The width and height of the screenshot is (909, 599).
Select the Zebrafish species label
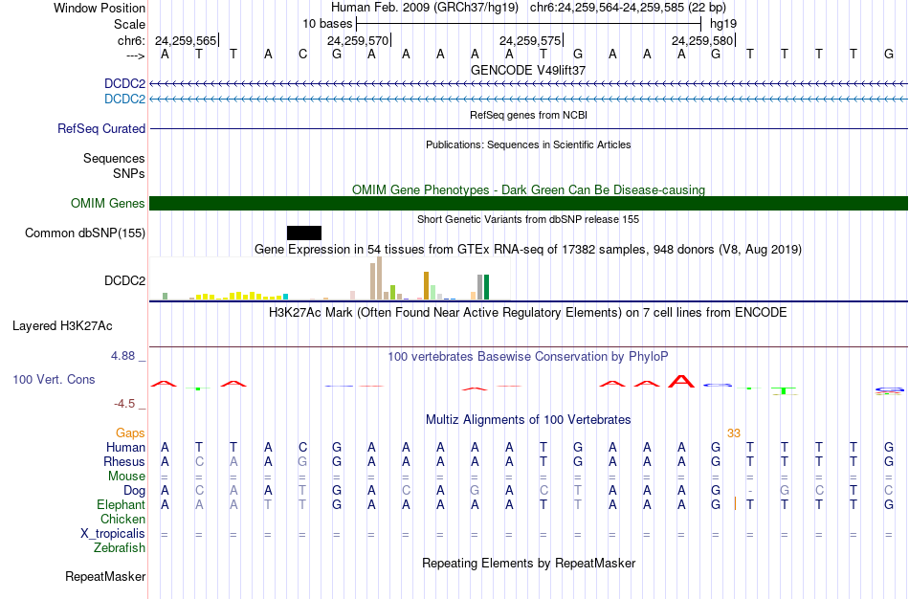pos(120,547)
